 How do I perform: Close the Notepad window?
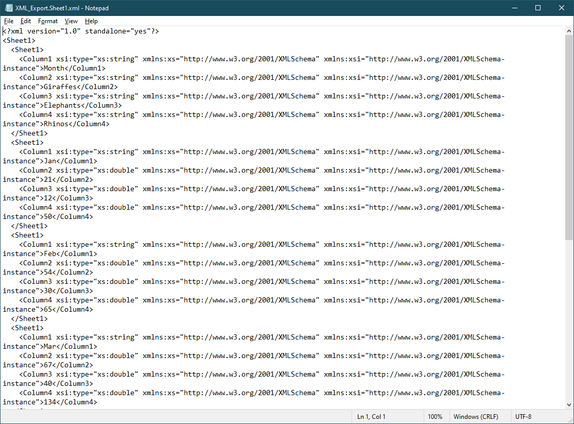pos(562,8)
